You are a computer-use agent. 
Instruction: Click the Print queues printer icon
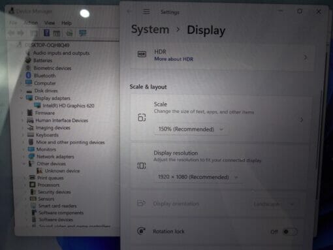tap(32, 178)
